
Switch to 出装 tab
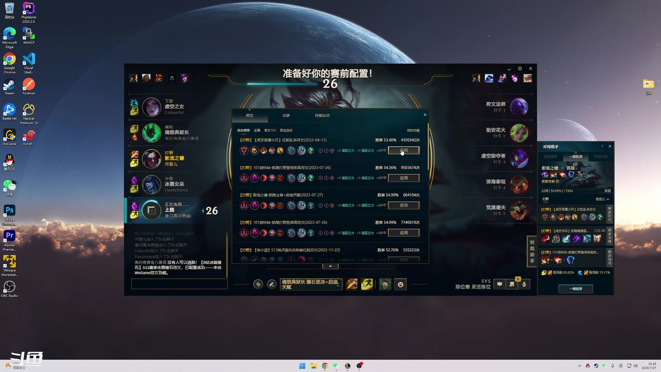(x=286, y=115)
